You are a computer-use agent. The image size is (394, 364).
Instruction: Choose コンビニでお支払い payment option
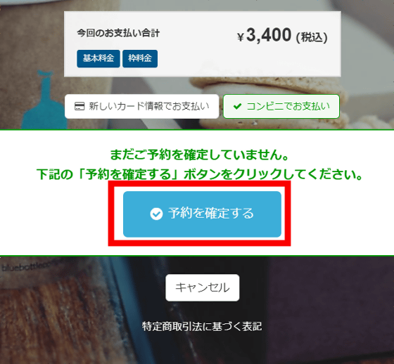pyautogui.click(x=281, y=106)
